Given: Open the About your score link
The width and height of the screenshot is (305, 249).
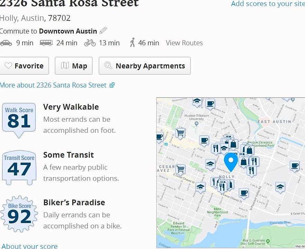Looking at the screenshot, I should tap(30, 246).
